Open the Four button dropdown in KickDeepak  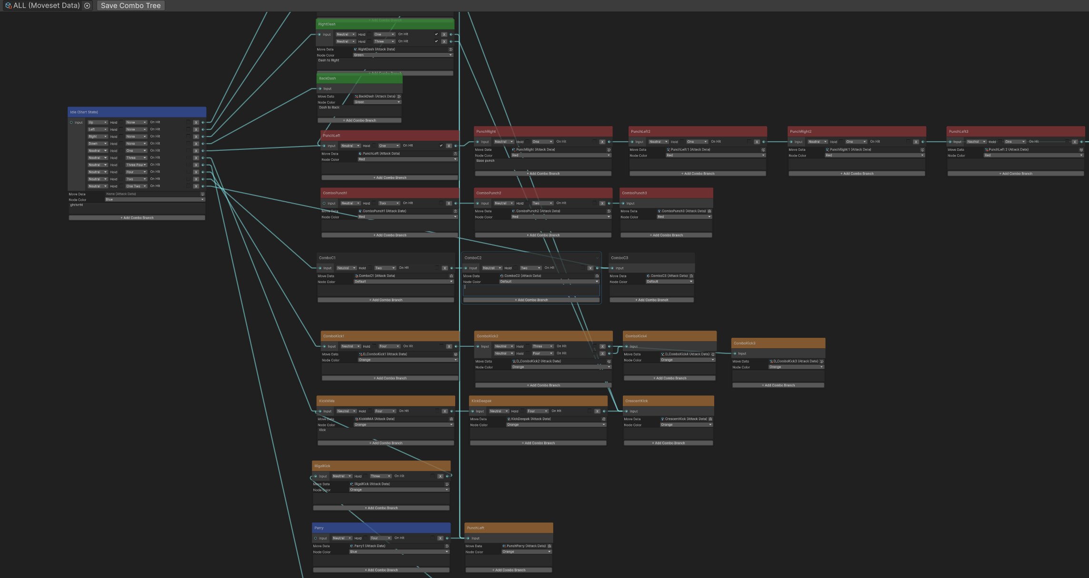click(x=537, y=411)
